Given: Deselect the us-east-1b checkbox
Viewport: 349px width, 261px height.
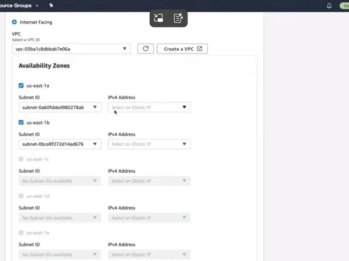Looking at the screenshot, I should click(21, 122).
